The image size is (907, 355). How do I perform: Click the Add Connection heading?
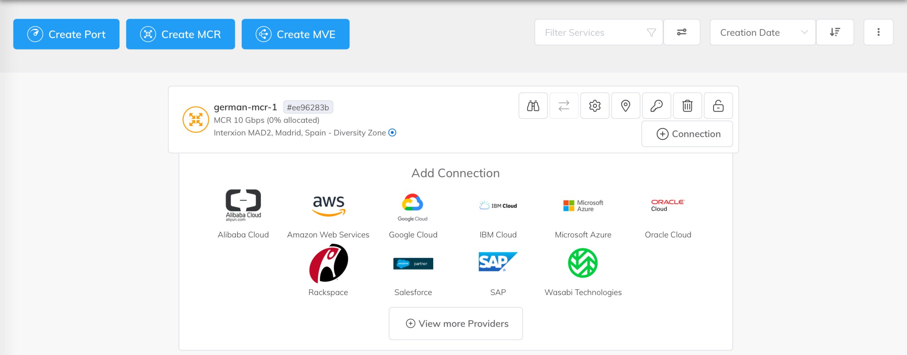[456, 173]
